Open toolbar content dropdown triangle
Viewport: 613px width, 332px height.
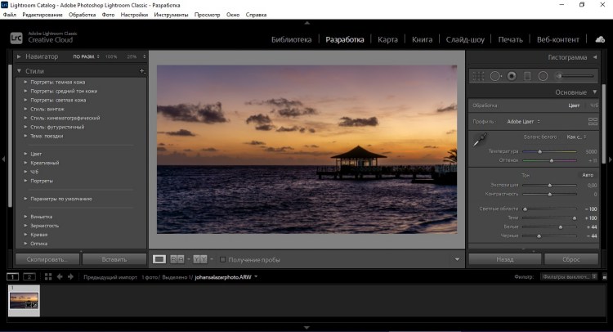(x=457, y=259)
